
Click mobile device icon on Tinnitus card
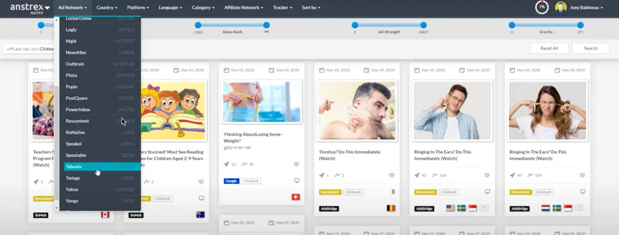tap(393, 192)
